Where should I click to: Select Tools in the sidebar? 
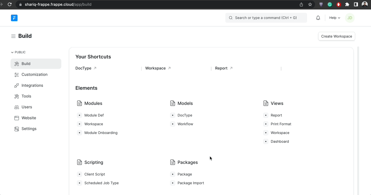tap(26, 96)
